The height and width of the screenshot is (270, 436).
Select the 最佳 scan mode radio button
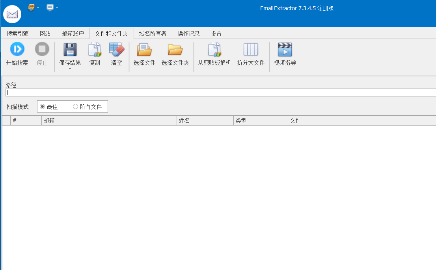pyautogui.click(x=42, y=106)
